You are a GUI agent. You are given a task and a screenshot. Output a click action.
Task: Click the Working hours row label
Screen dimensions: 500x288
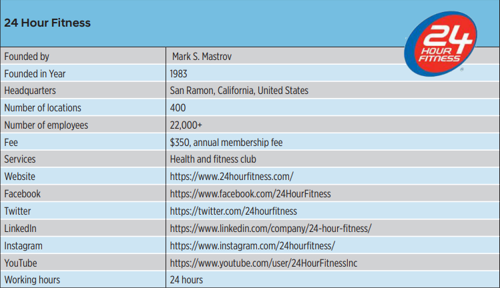(x=32, y=280)
